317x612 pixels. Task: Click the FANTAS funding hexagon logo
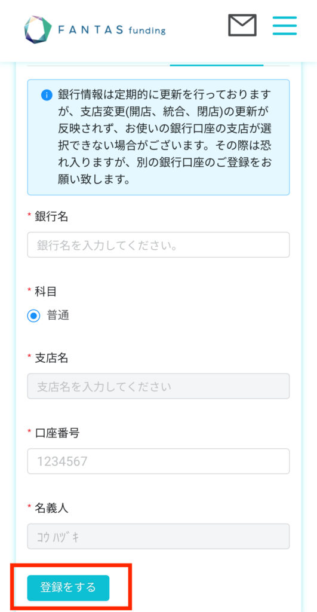[38, 30]
